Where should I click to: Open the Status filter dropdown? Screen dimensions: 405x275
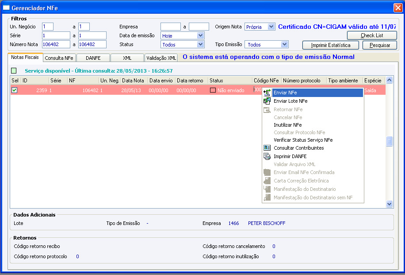coord(200,44)
